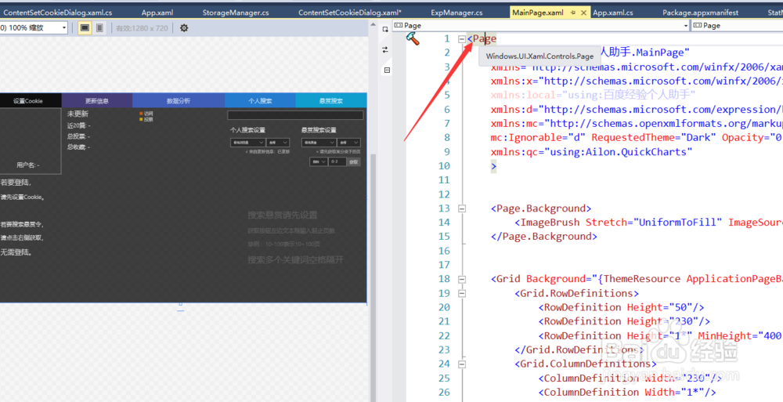Image resolution: width=783 pixels, height=402 pixels.
Task: Click the 未更新 status text
Action: click(78, 114)
